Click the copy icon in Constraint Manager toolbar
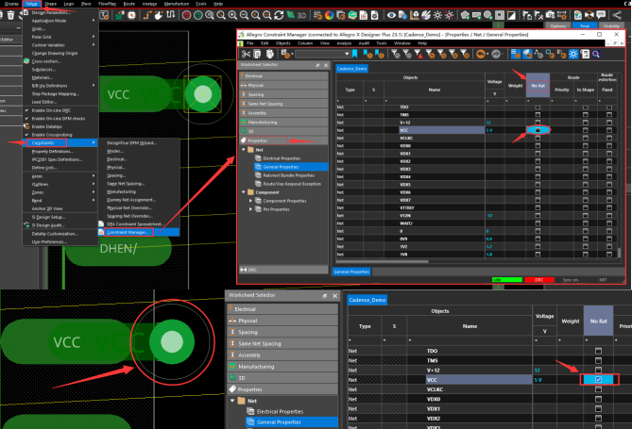This screenshot has height=429, width=632. pos(257,54)
